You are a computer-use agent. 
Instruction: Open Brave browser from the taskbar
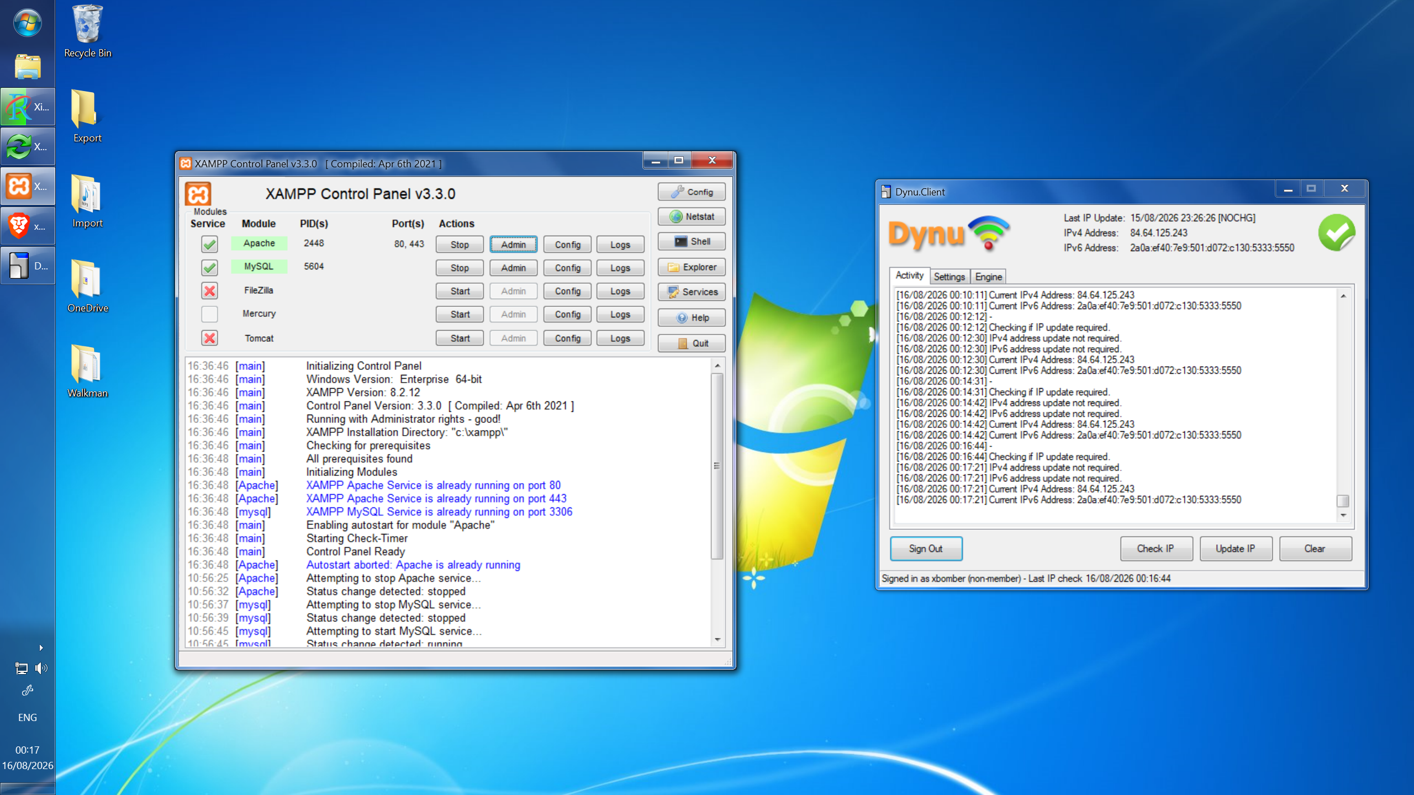pyautogui.click(x=28, y=226)
